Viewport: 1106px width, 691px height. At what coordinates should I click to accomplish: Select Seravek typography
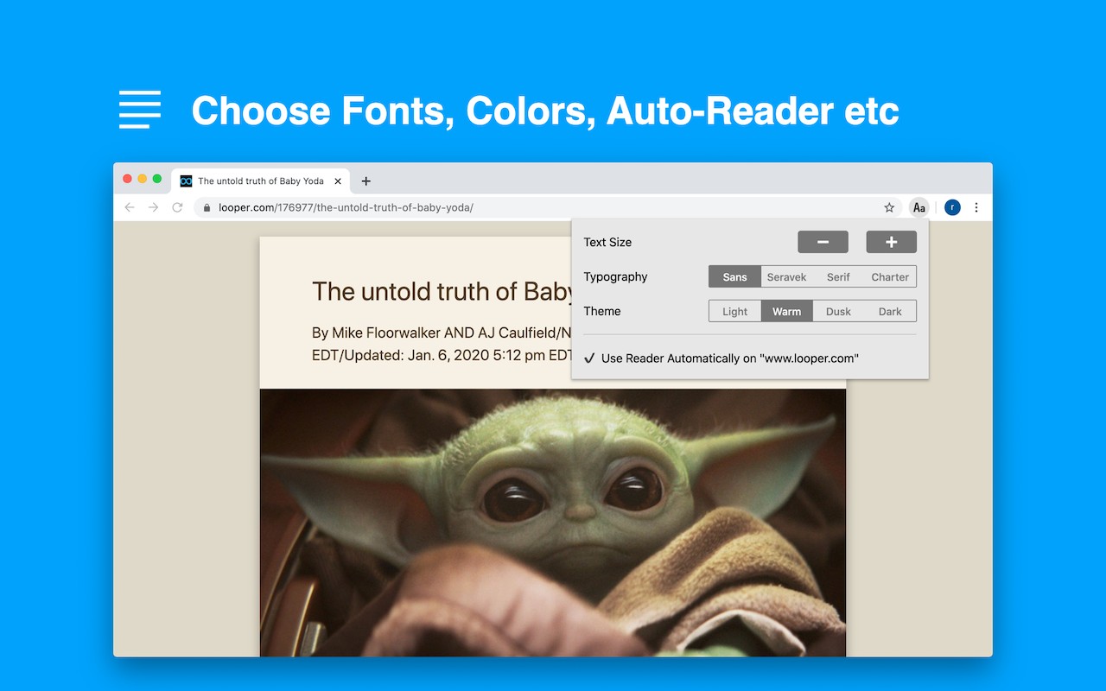786,276
